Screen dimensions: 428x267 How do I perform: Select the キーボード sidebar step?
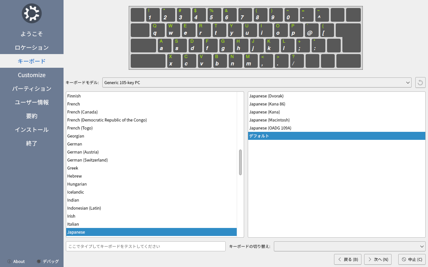point(32,61)
